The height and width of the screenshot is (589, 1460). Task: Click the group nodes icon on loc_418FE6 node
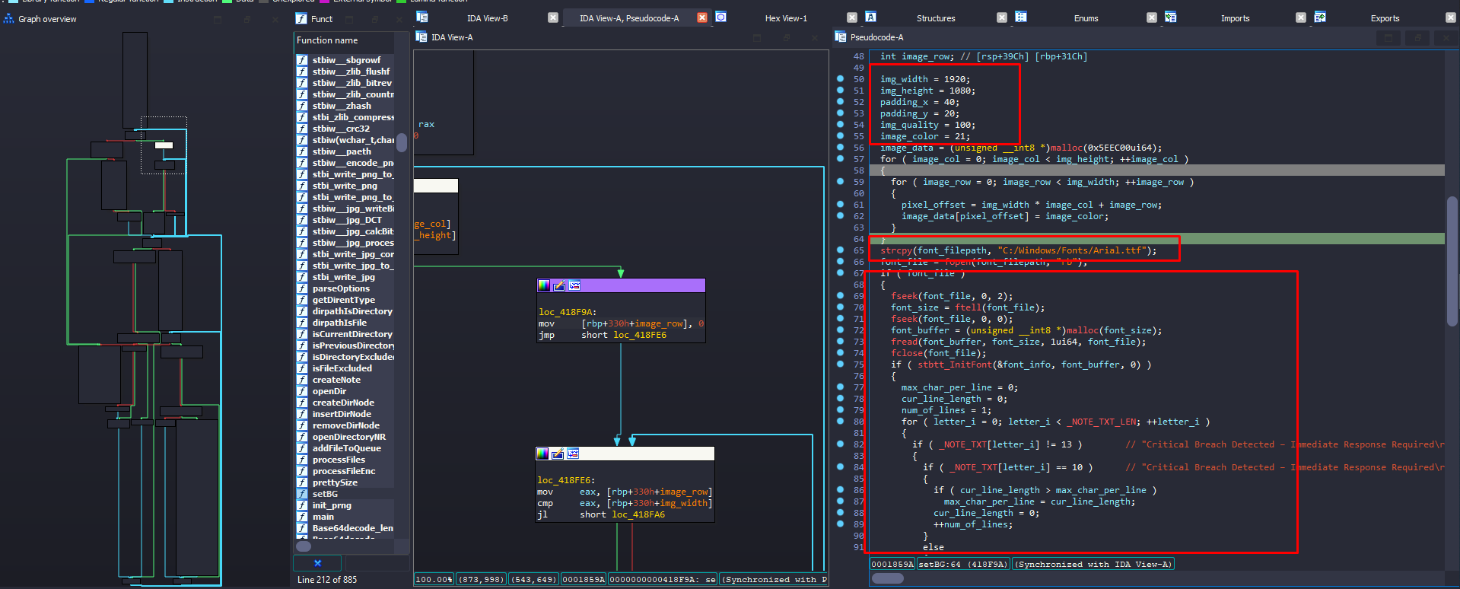[573, 454]
